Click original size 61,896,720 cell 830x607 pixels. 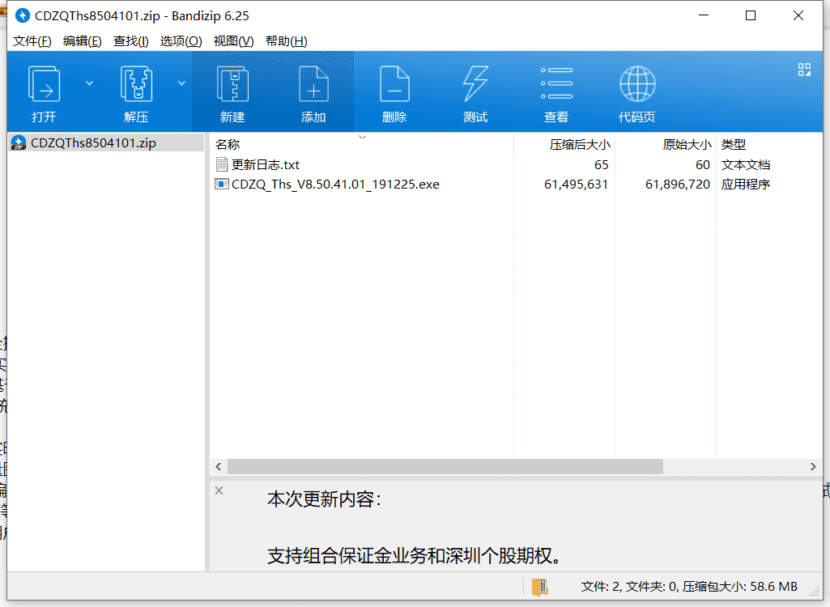678,185
